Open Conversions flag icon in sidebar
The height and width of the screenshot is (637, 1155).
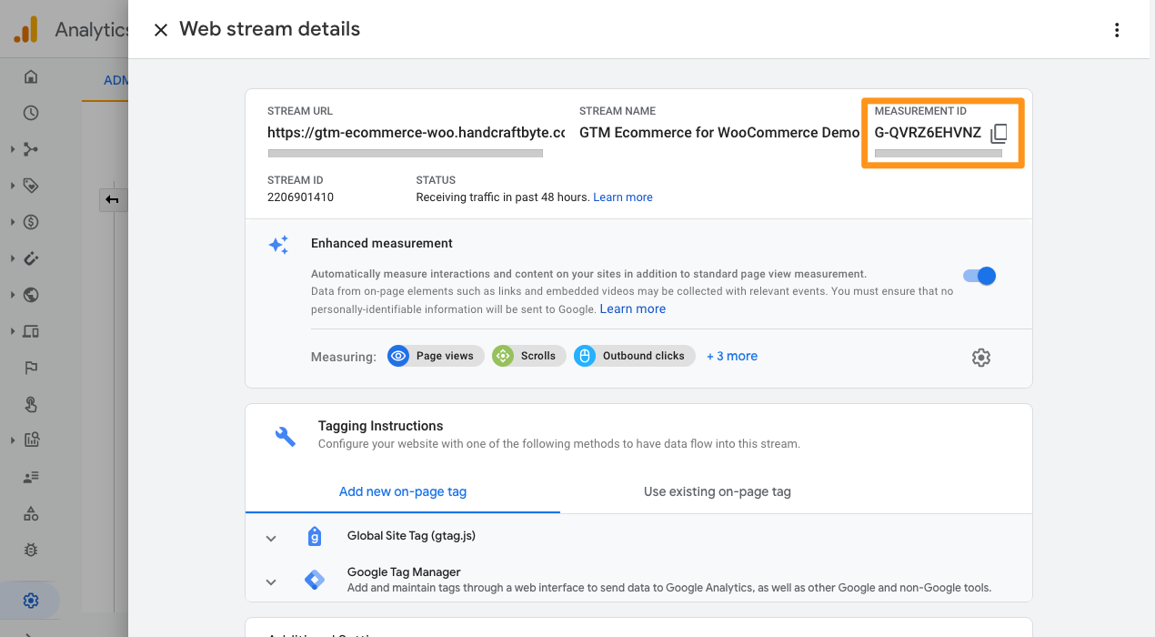click(x=31, y=368)
